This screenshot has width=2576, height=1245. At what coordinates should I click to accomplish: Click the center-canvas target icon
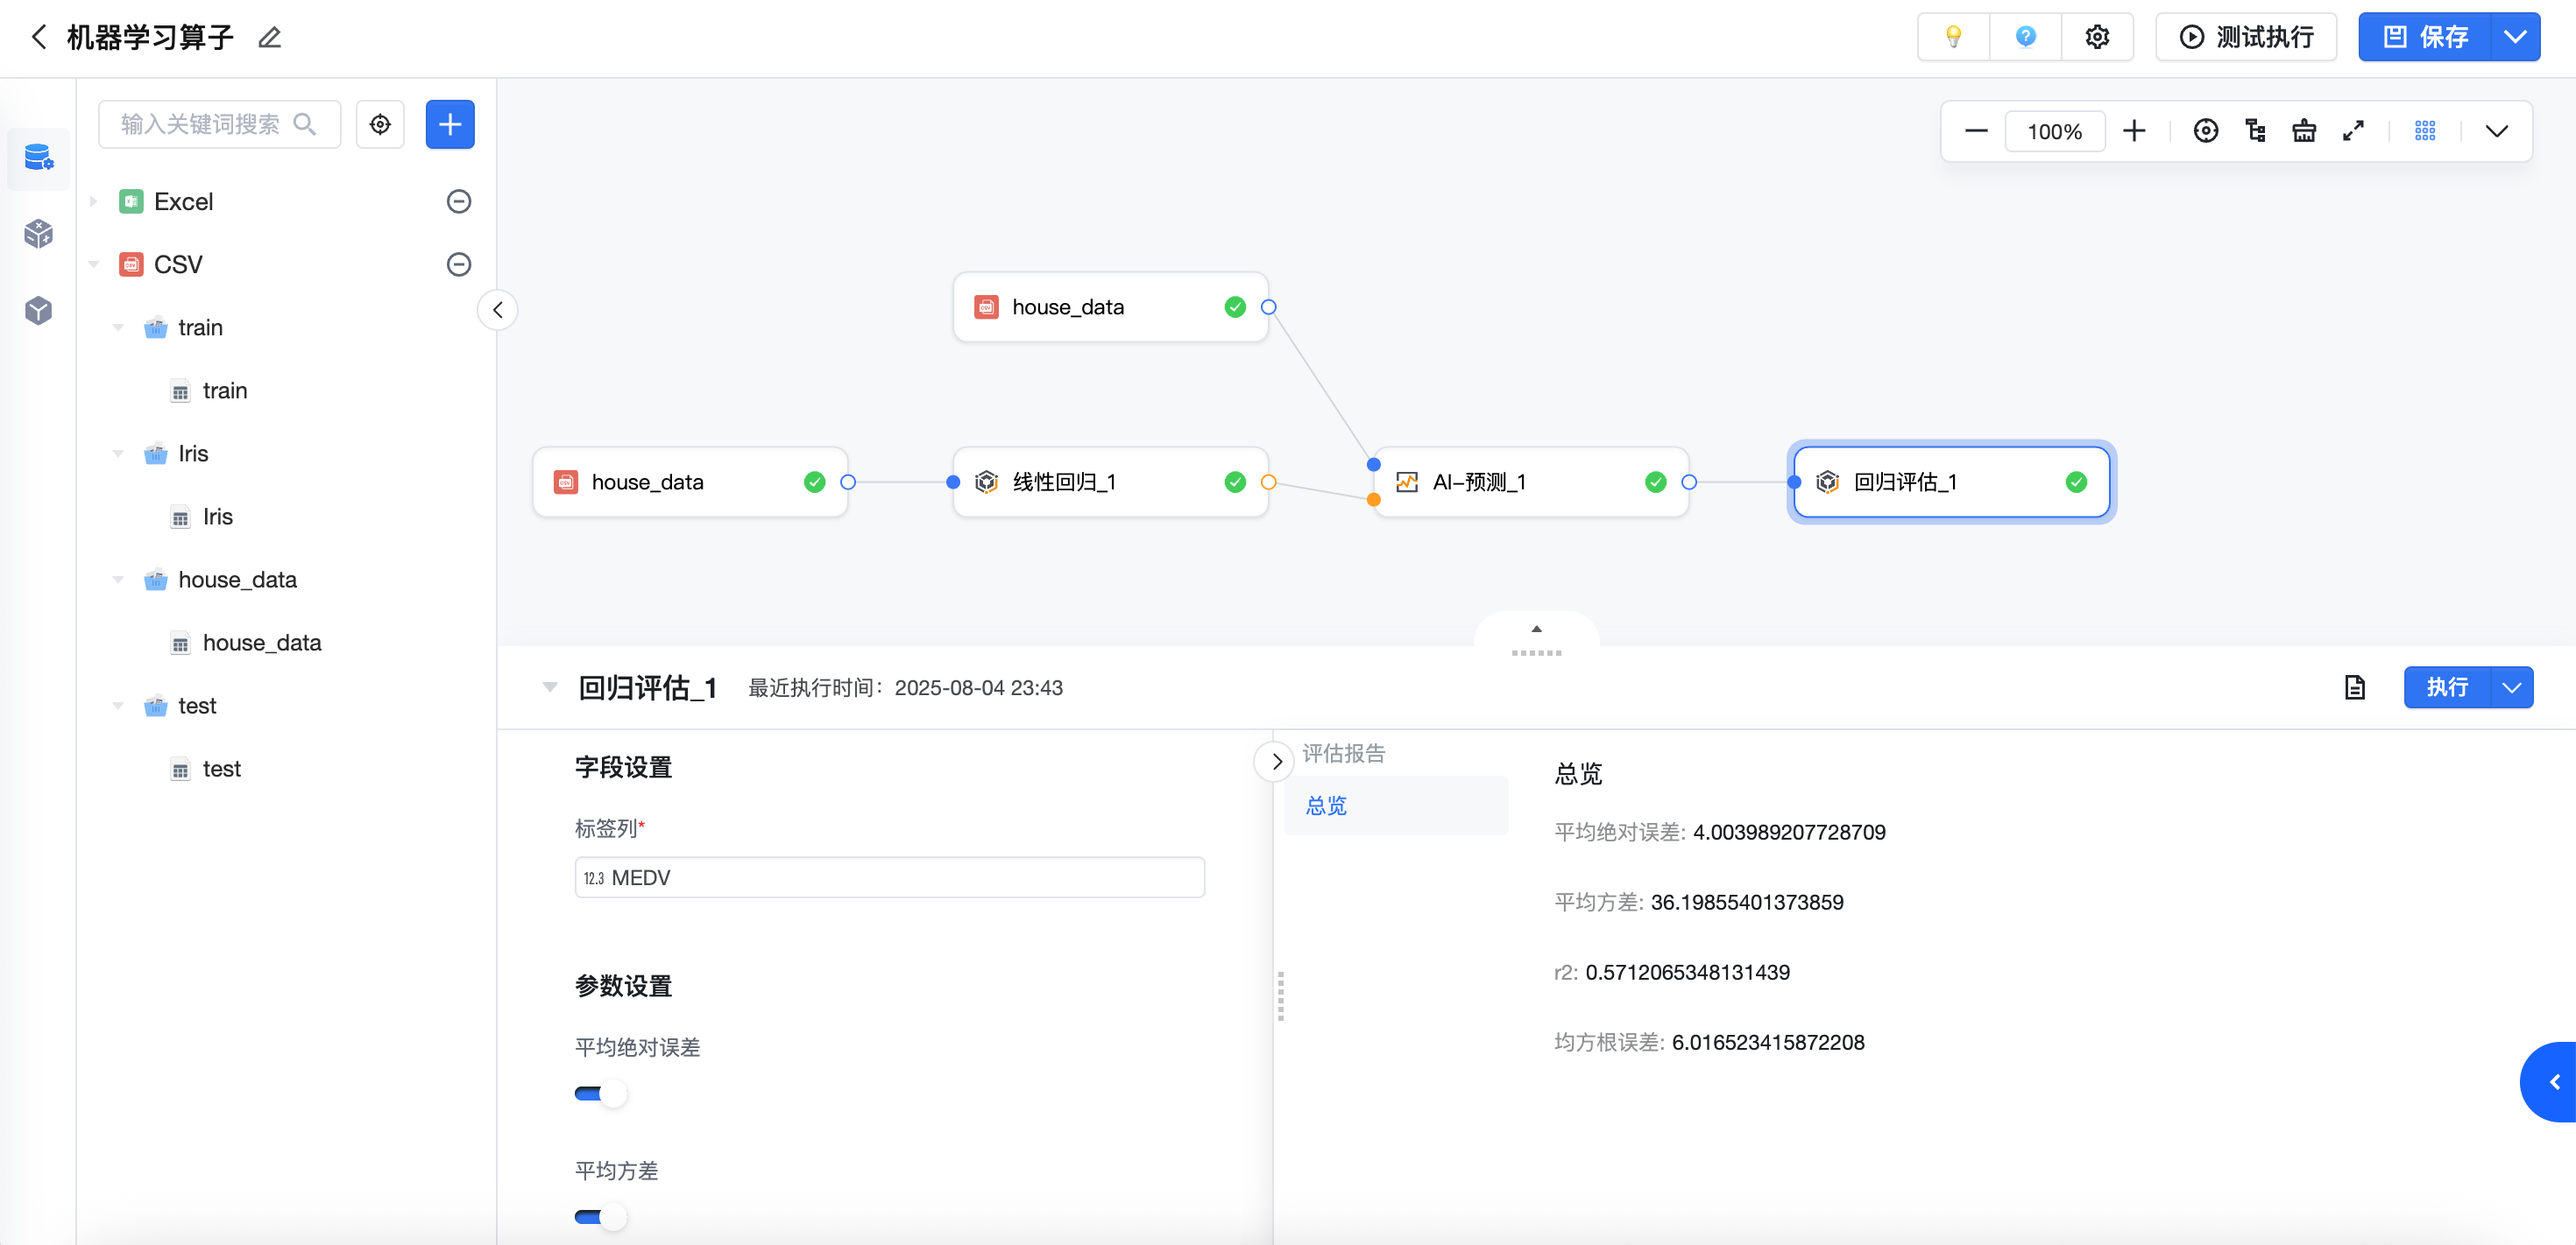tap(2206, 131)
